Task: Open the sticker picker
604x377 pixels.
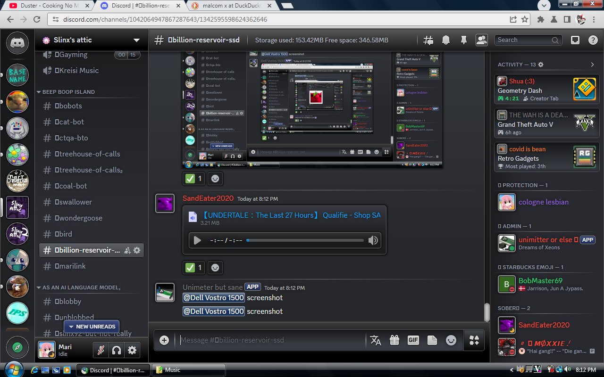Action: click(432, 340)
